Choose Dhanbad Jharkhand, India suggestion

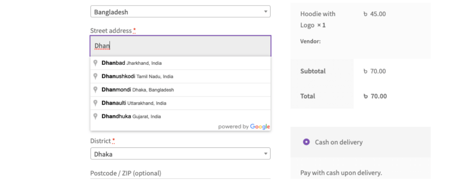tap(180, 63)
